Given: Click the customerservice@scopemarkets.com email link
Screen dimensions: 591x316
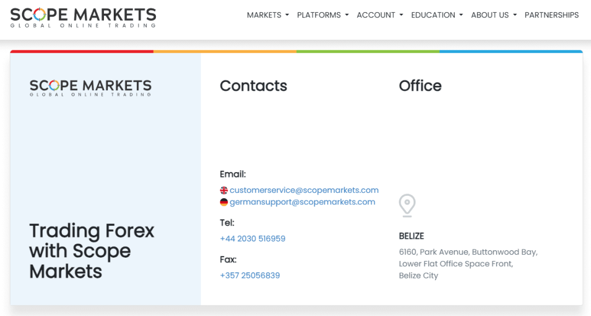Looking at the screenshot, I should tap(304, 190).
